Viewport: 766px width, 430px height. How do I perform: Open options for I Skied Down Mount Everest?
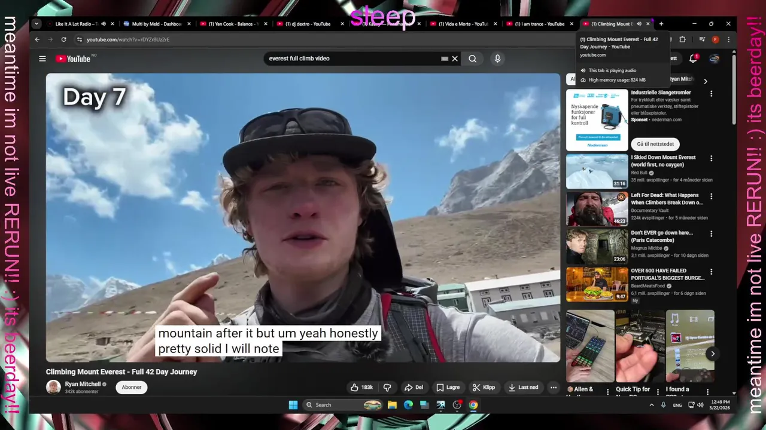(711, 158)
